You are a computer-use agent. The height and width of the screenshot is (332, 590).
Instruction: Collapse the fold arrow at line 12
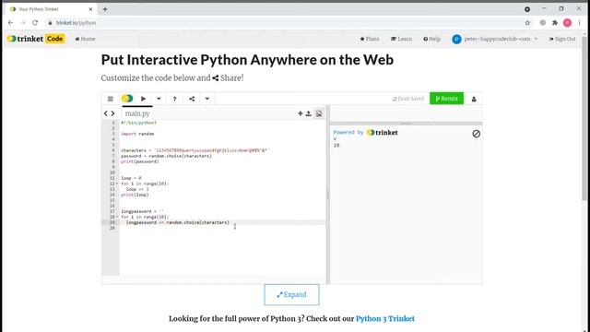[117, 184]
